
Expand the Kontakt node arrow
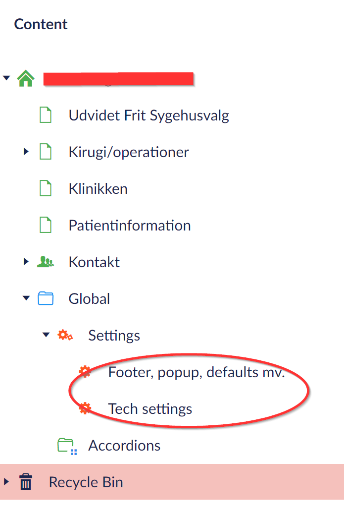pyautogui.click(x=26, y=262)
